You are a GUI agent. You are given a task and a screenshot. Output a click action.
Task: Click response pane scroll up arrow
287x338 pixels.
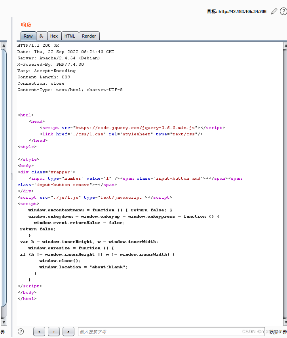click(285, 45)
